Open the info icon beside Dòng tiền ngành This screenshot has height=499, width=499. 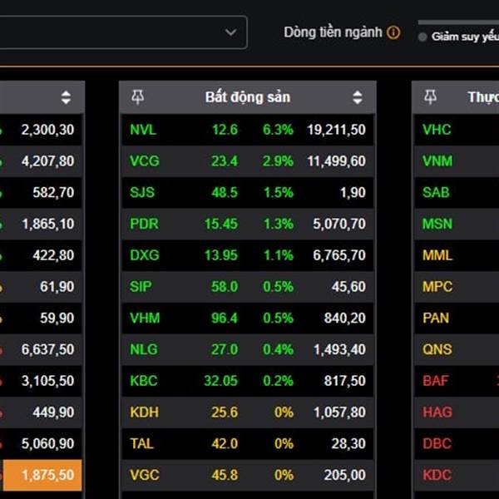393,32
